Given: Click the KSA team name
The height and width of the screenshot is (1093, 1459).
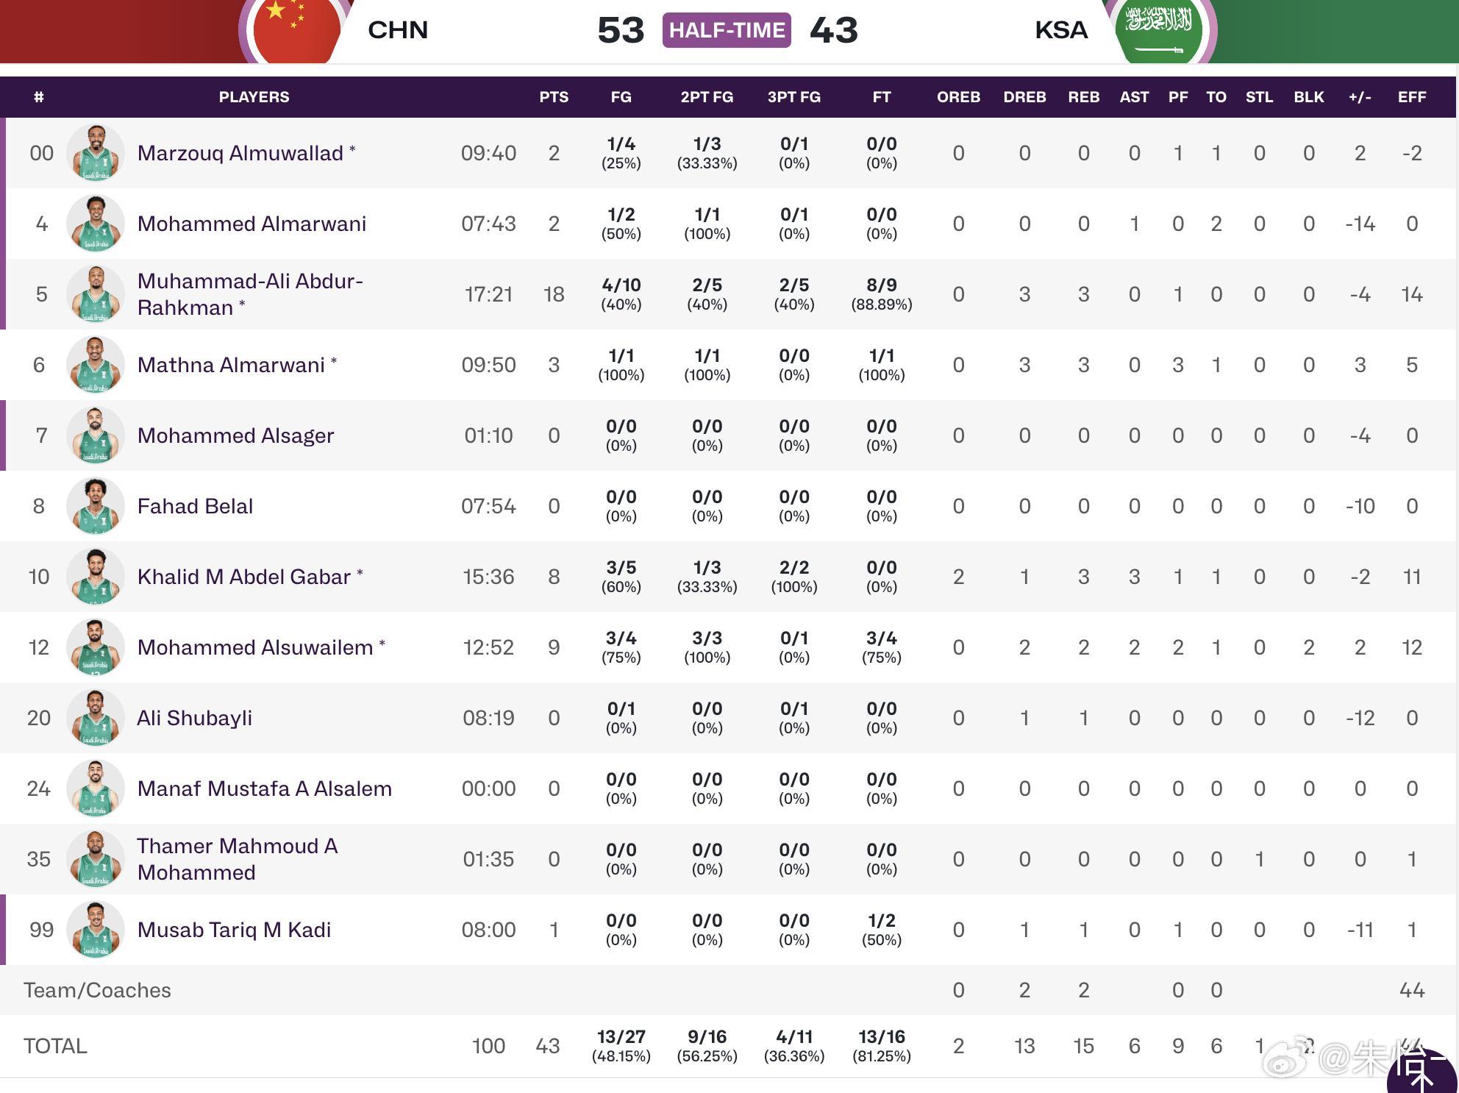Looking at the screenshot, I should tap(1061, 30).
